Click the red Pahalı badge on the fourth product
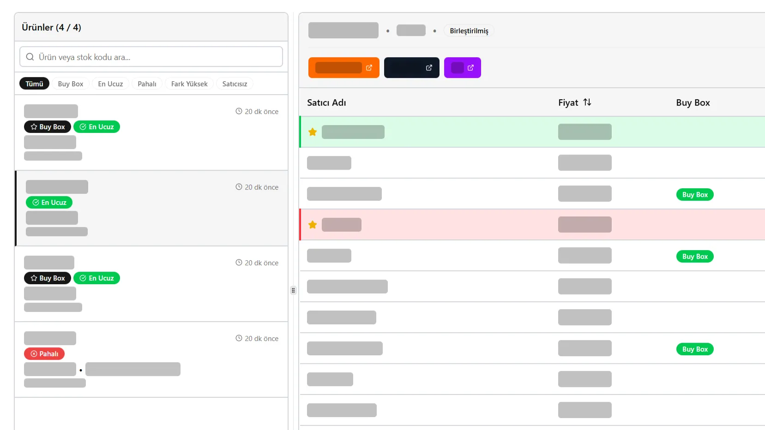Image resolution: width=765 pixels, height=430 pixels. 44,354
